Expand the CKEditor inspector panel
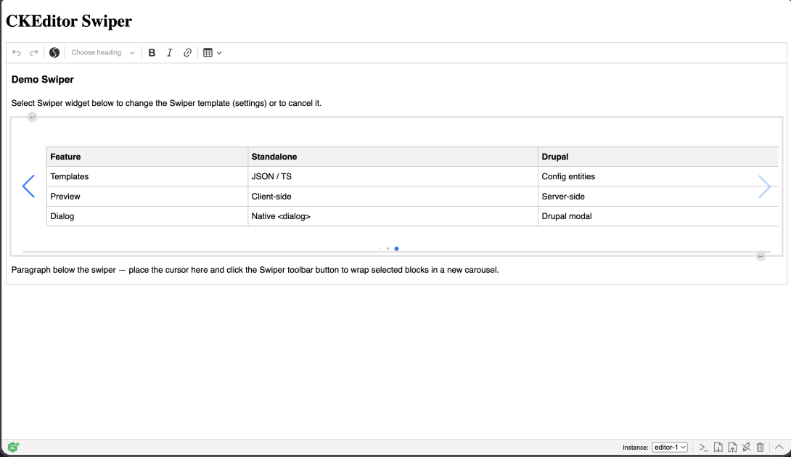791x457 pixels. coord(779,447)
